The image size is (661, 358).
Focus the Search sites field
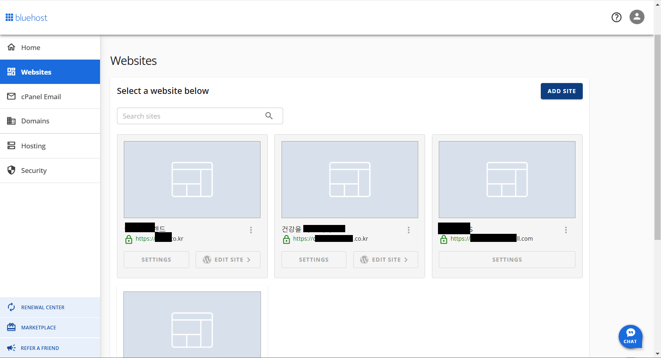[200, 116]
